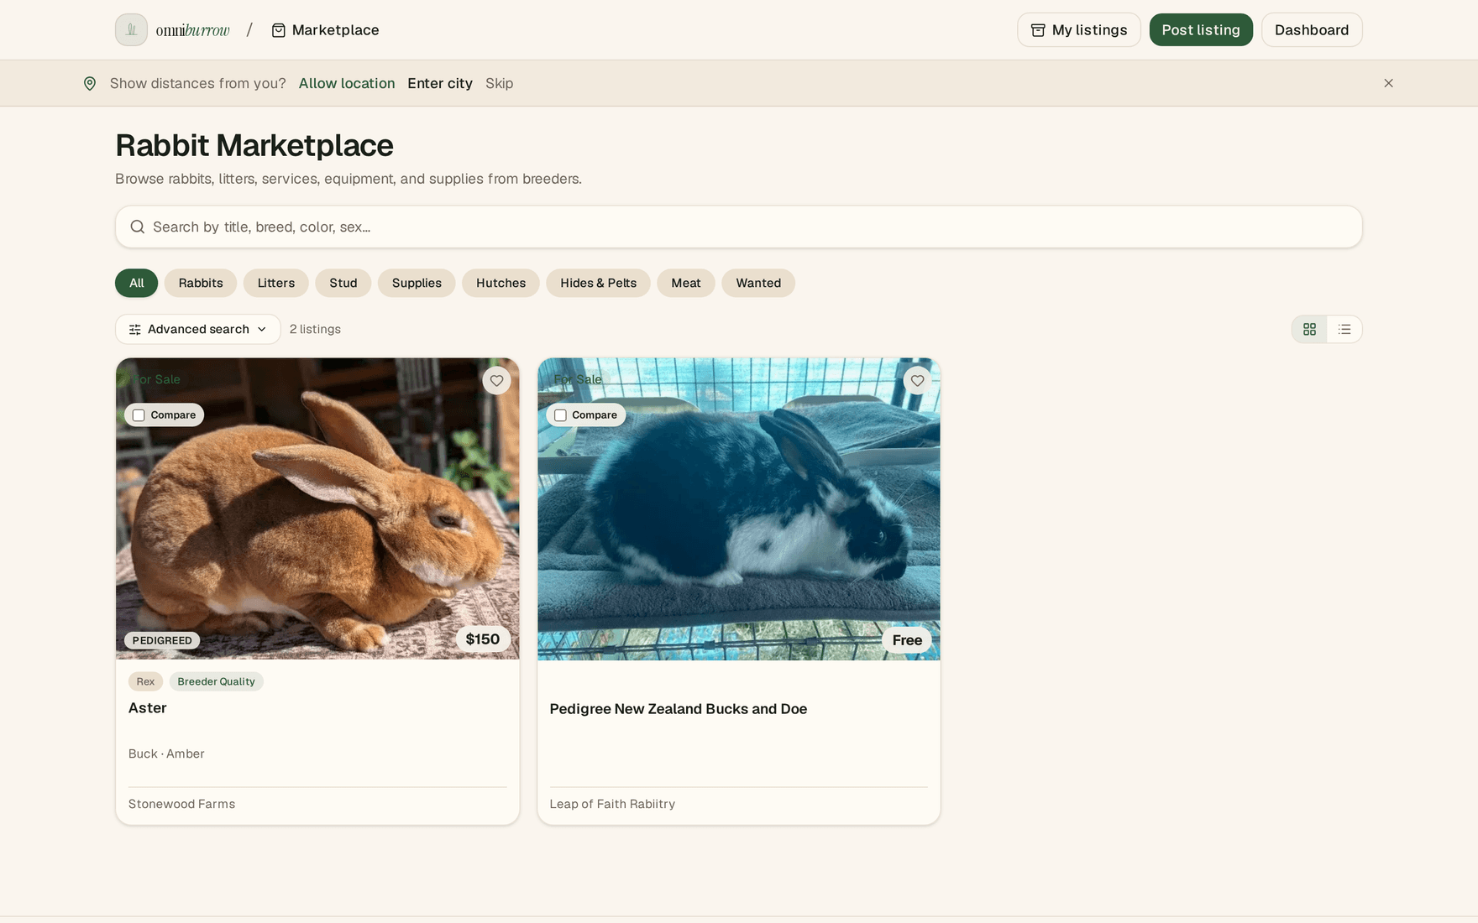Expand the Advanced search dropdown
This screenshot has height=923, width=1478.
[x=197, y=329]
